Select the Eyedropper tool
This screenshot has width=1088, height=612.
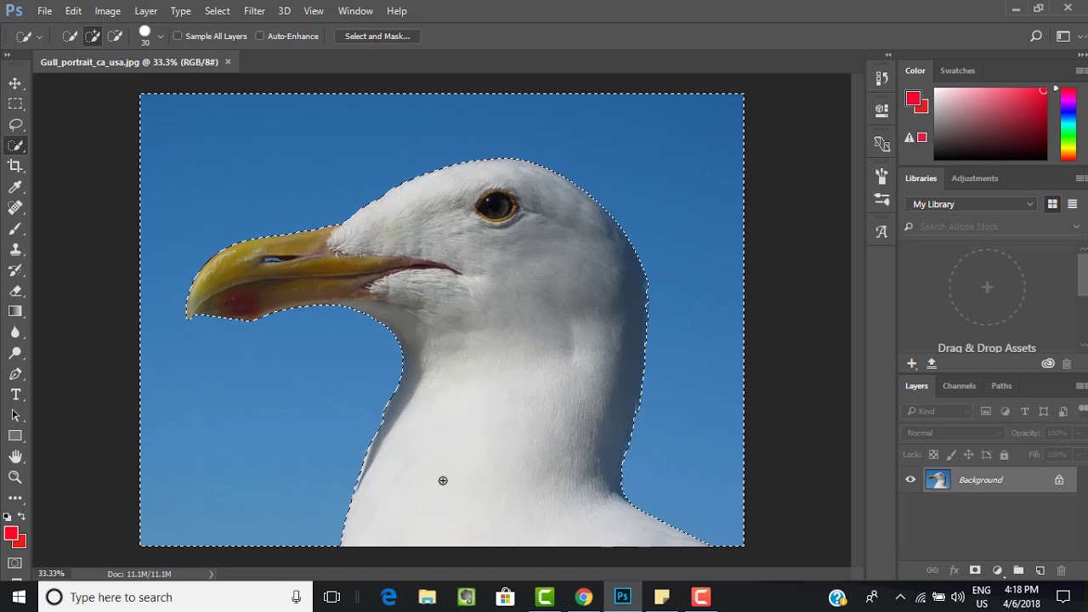click(x=15, y=187)
